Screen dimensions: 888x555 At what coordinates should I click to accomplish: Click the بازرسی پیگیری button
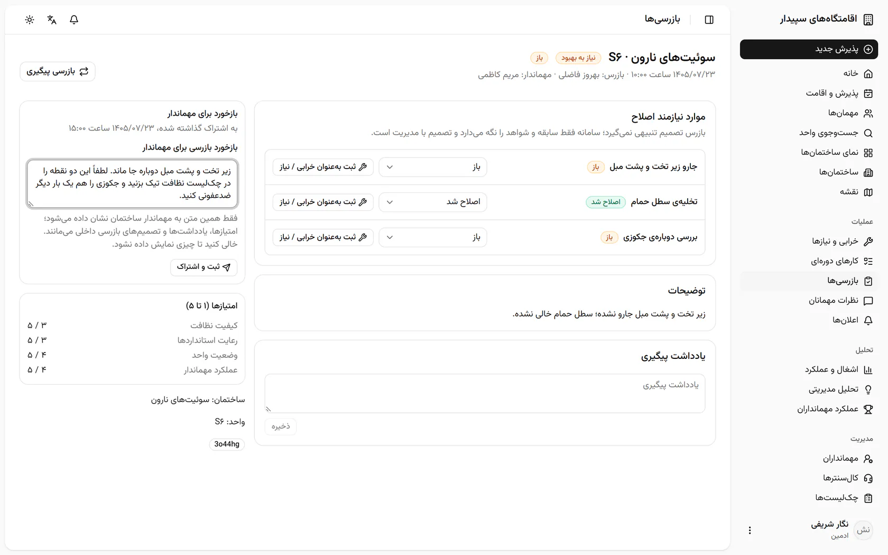pos(58,71)
